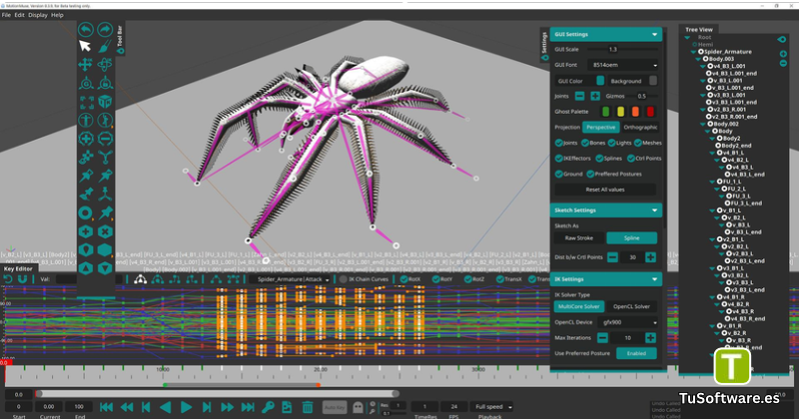Select Orthographic projection
Image resolution: width=799 pixels, height=419 pixels.
tap(640, 128)
